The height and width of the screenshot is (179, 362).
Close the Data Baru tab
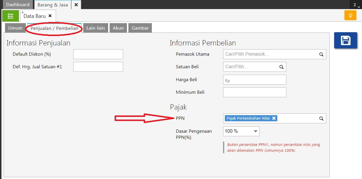[x=50, y=16]
